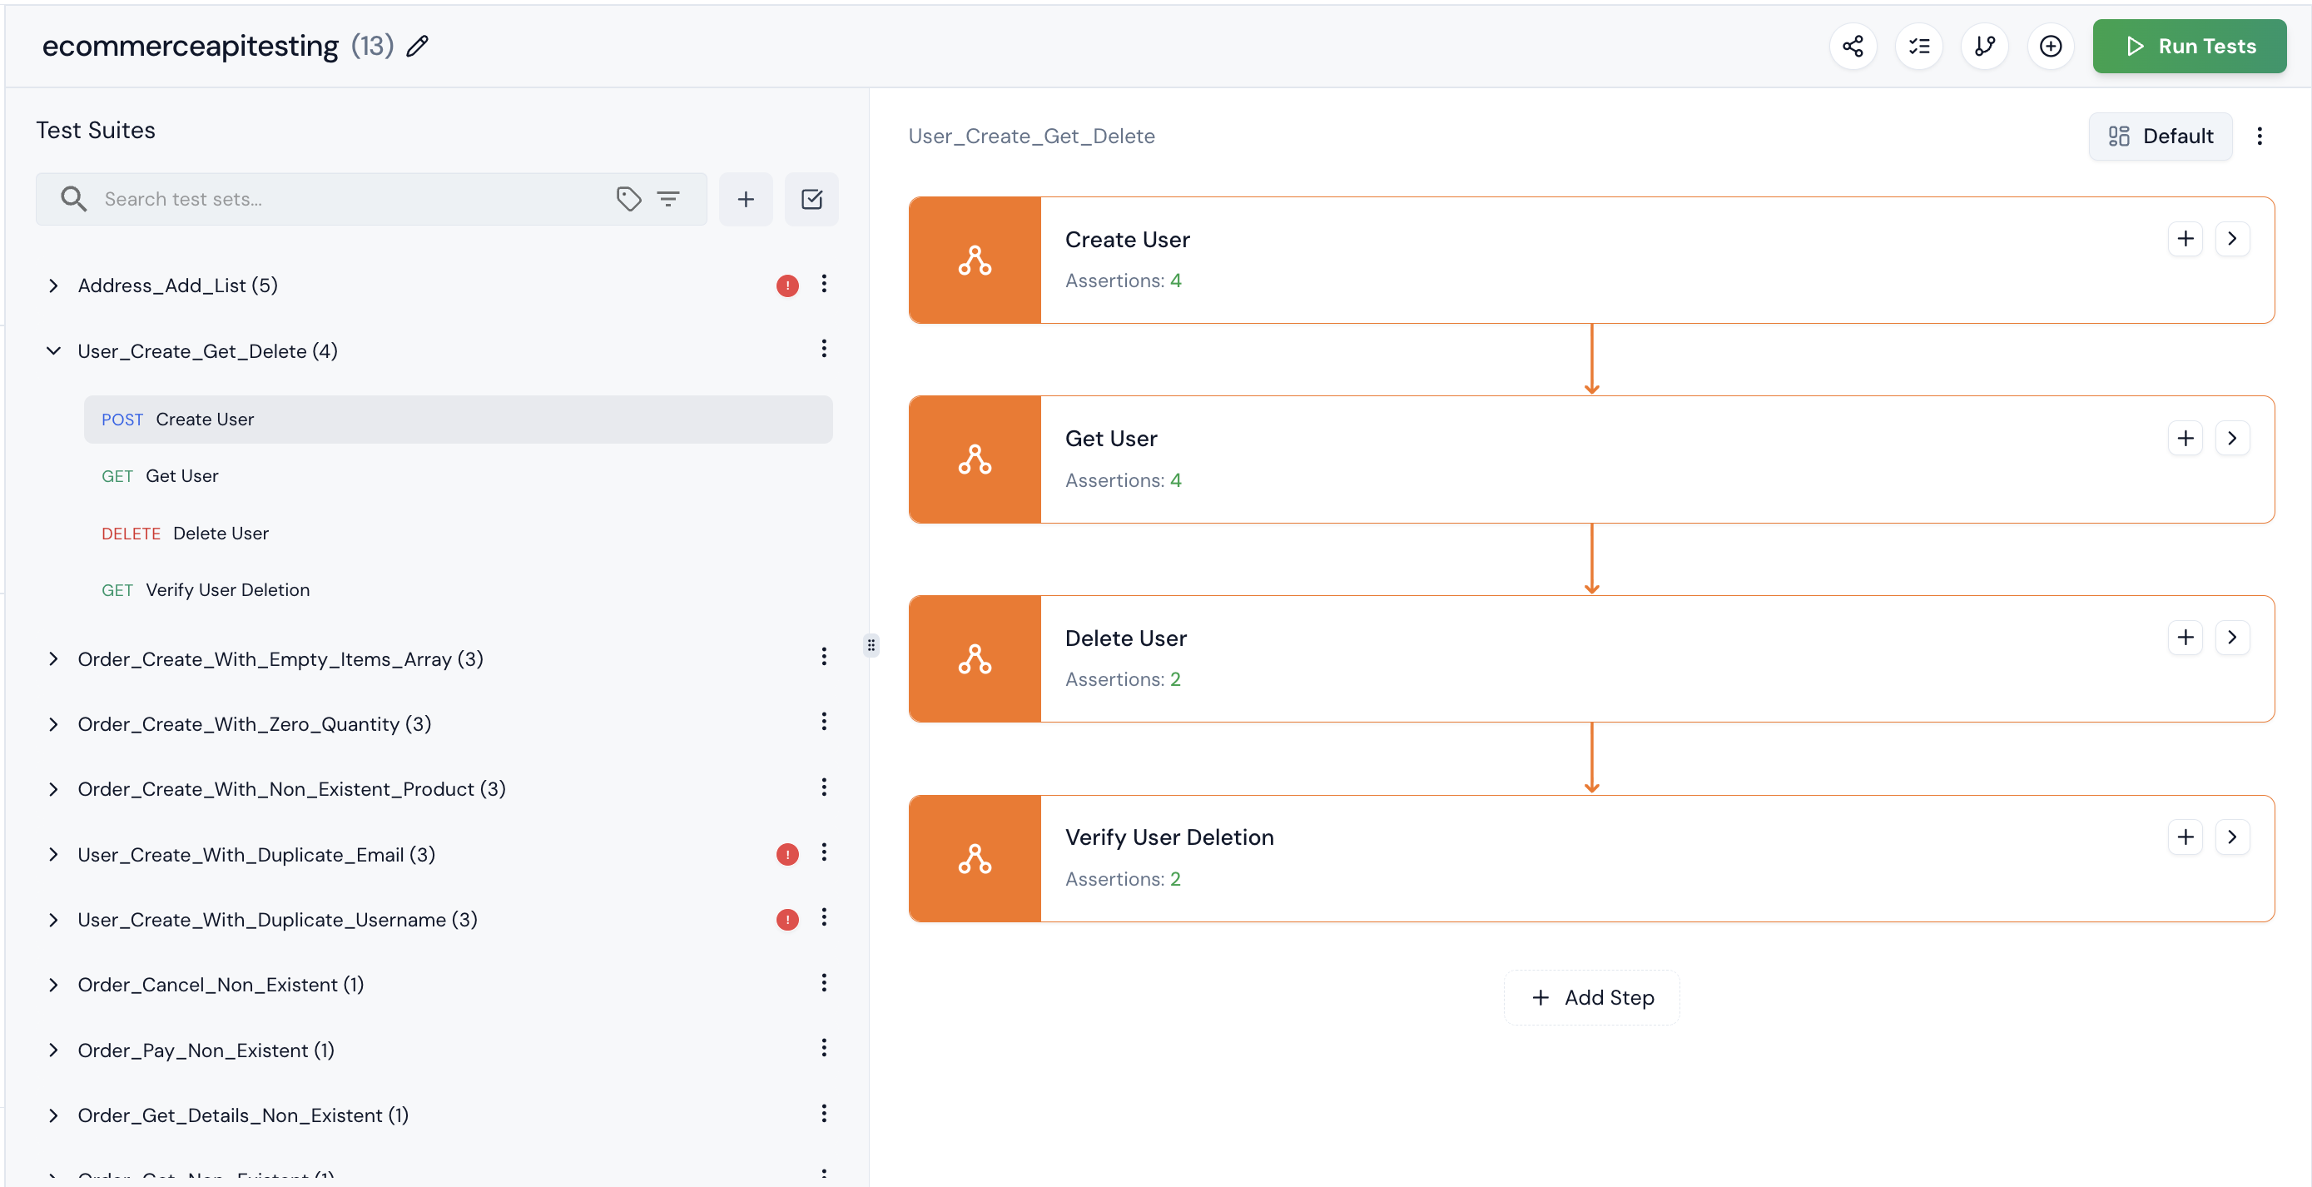Click the share icon in the top toolbar
This screenshot has width=2312, height=1187.
tap(1853, 46)
